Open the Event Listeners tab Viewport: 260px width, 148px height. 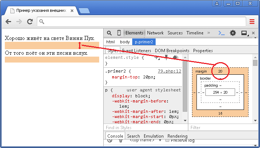point(136,50)
